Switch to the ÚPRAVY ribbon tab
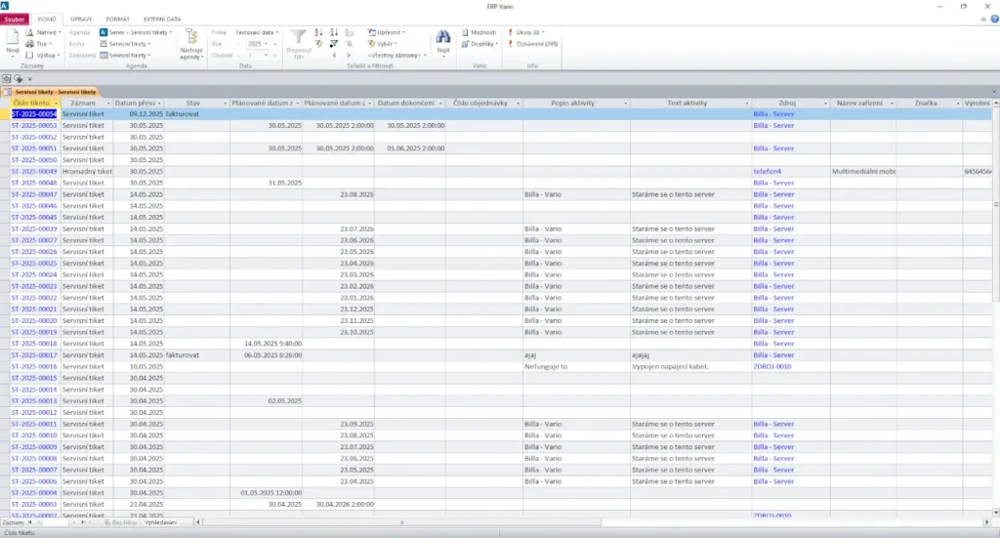This screenshot has height=538, width=1000. [82, 20]
